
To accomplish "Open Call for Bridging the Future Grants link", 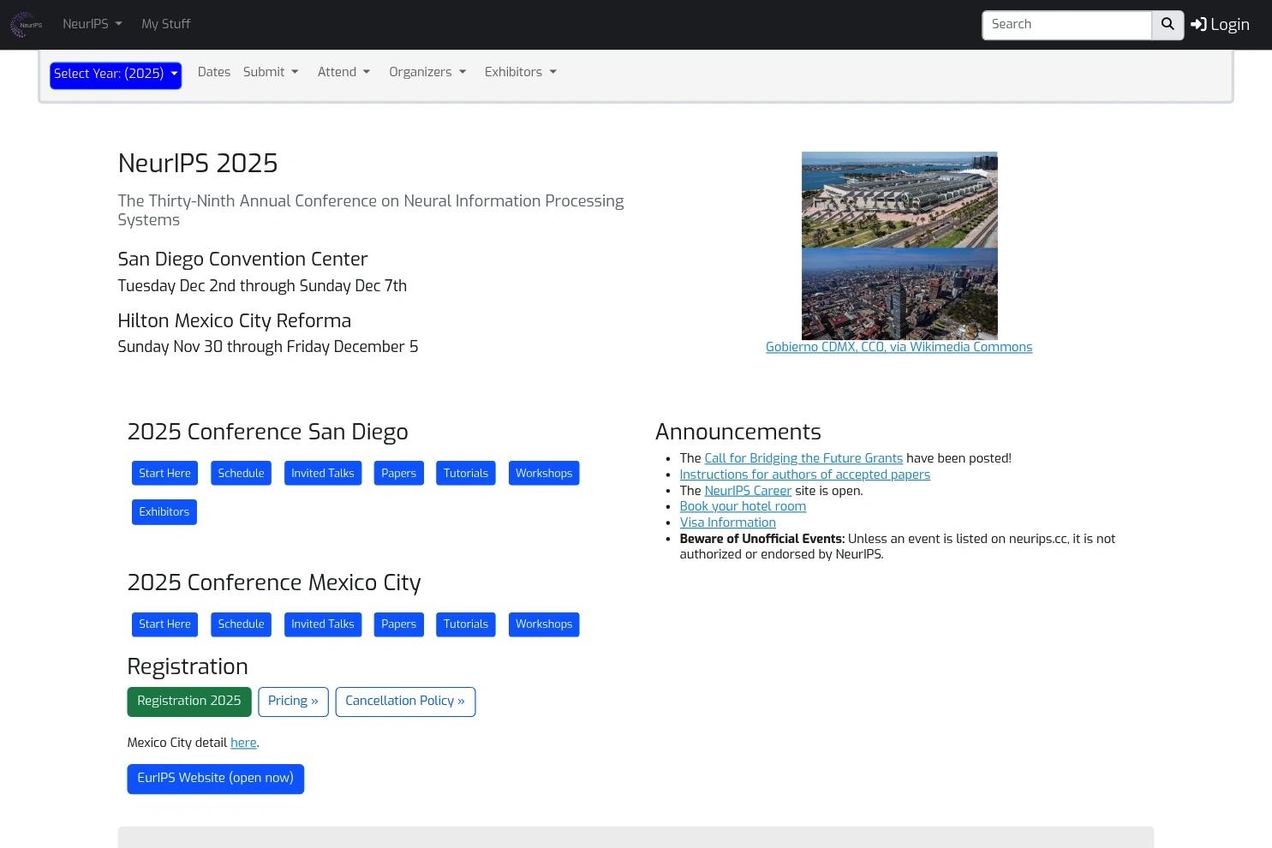I will coord(803,458).
